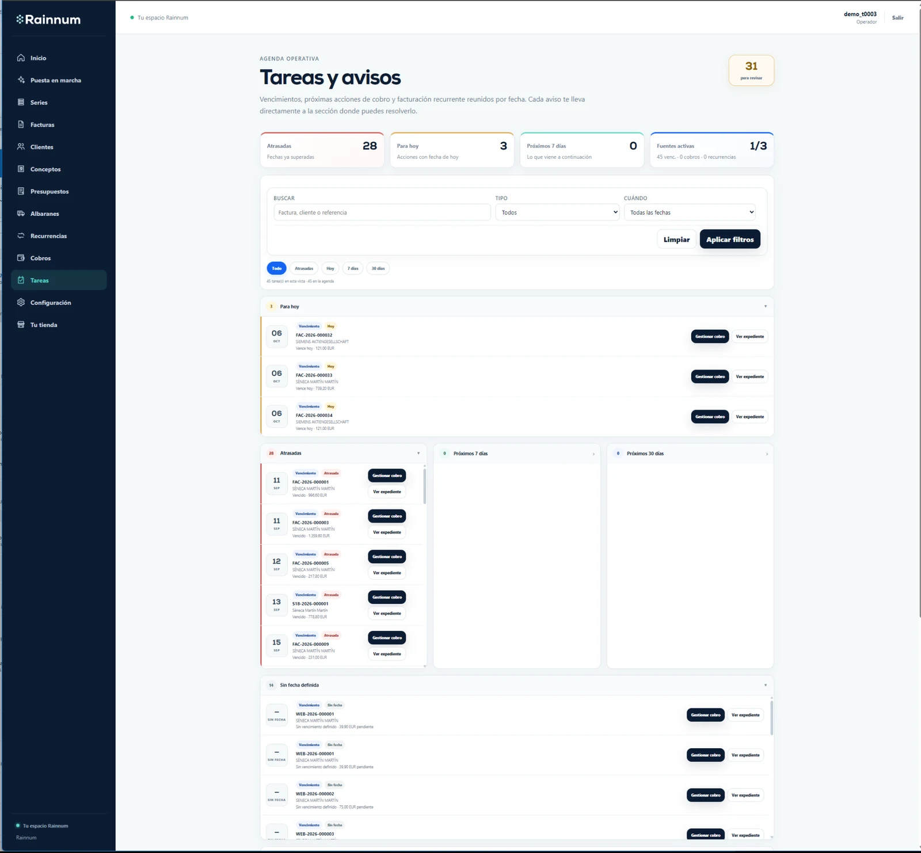Select the 30 días filter chip
The image size is (921, 853).
(378, 268)
